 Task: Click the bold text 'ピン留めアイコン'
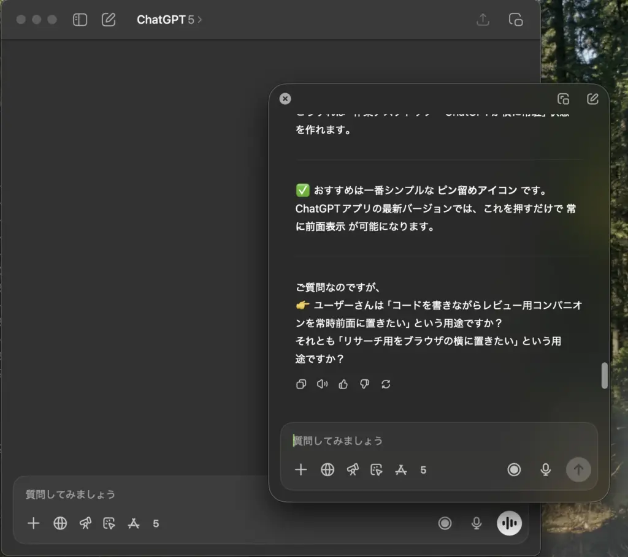[x=477, y=190]
